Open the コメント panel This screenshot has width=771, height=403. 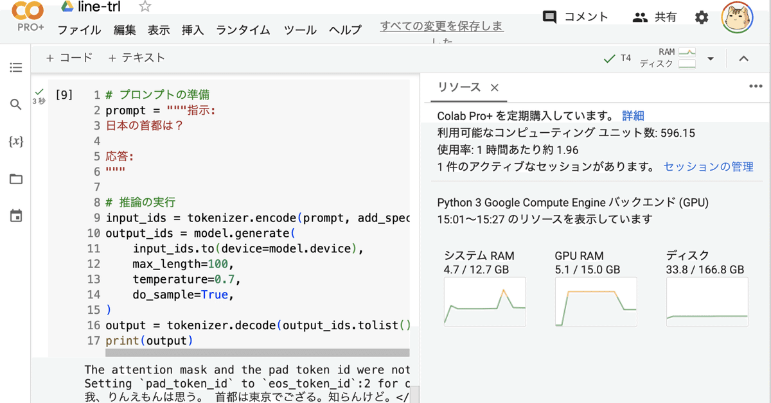pyautogui.click(x=575, y=17)
